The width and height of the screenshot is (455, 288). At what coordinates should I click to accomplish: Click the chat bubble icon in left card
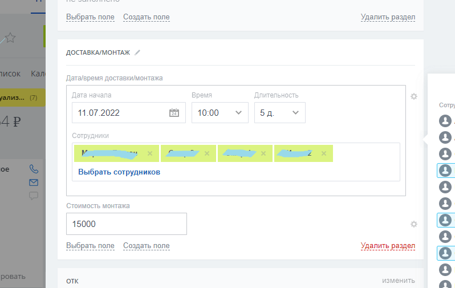pos(34,196)
